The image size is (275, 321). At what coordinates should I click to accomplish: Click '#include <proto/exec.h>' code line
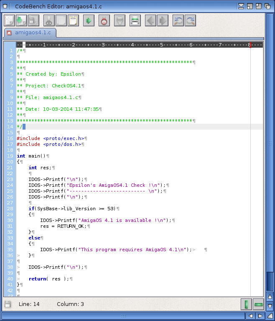tap(51, 138)
